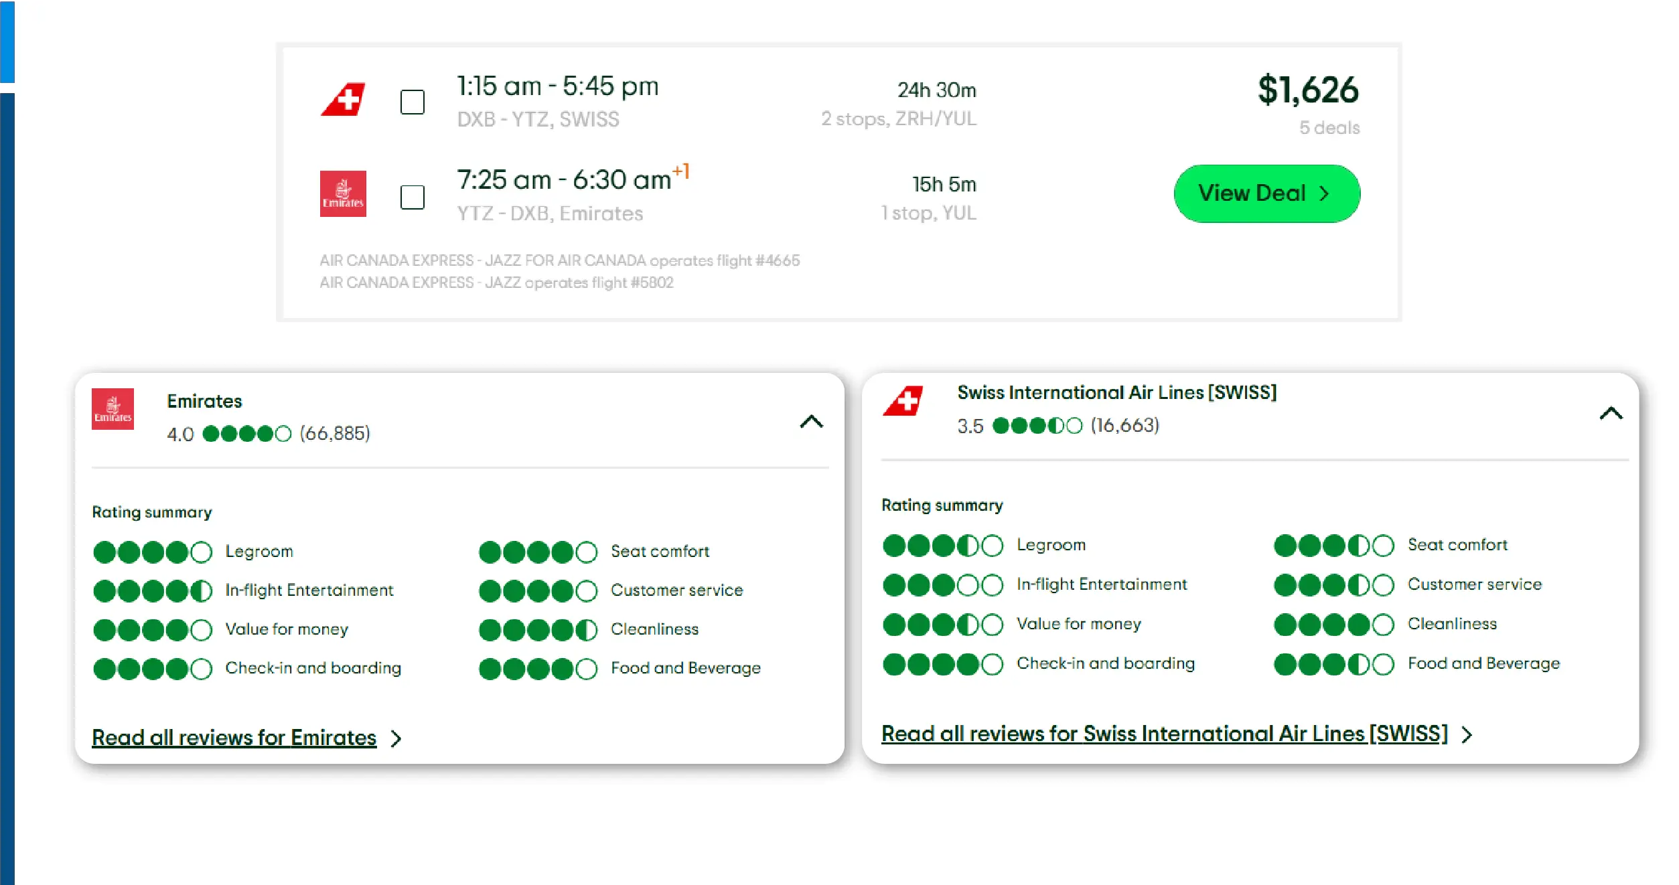Click the 5 deals text
The height and width of the screenshot is (885, 1679).
pyautogui.click(x=1329, y=128)
